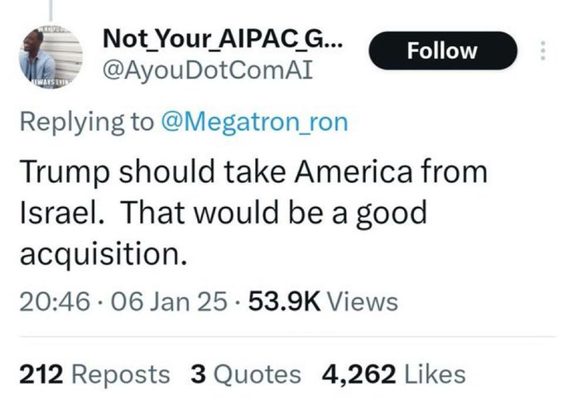The width and height of the screenshot is (563, 400).
Task: Click the 'Replying to' label
Action: (x=85, y=122)
